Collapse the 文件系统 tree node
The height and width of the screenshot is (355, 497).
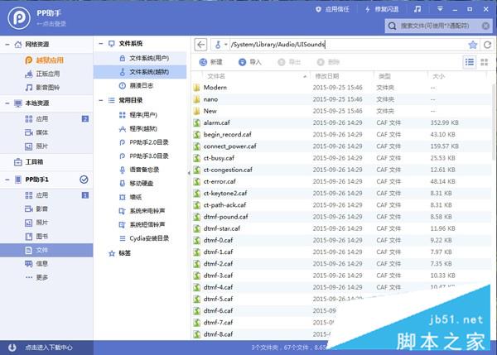pyautogui.click(x=101, y=43)
